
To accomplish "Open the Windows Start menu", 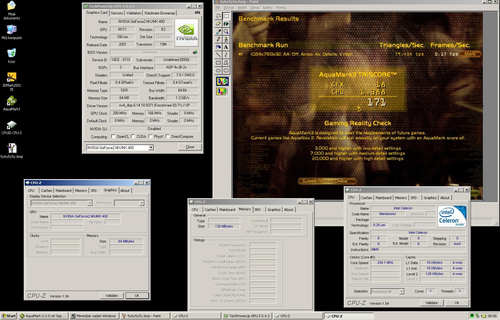I will (x=9, y=316).
